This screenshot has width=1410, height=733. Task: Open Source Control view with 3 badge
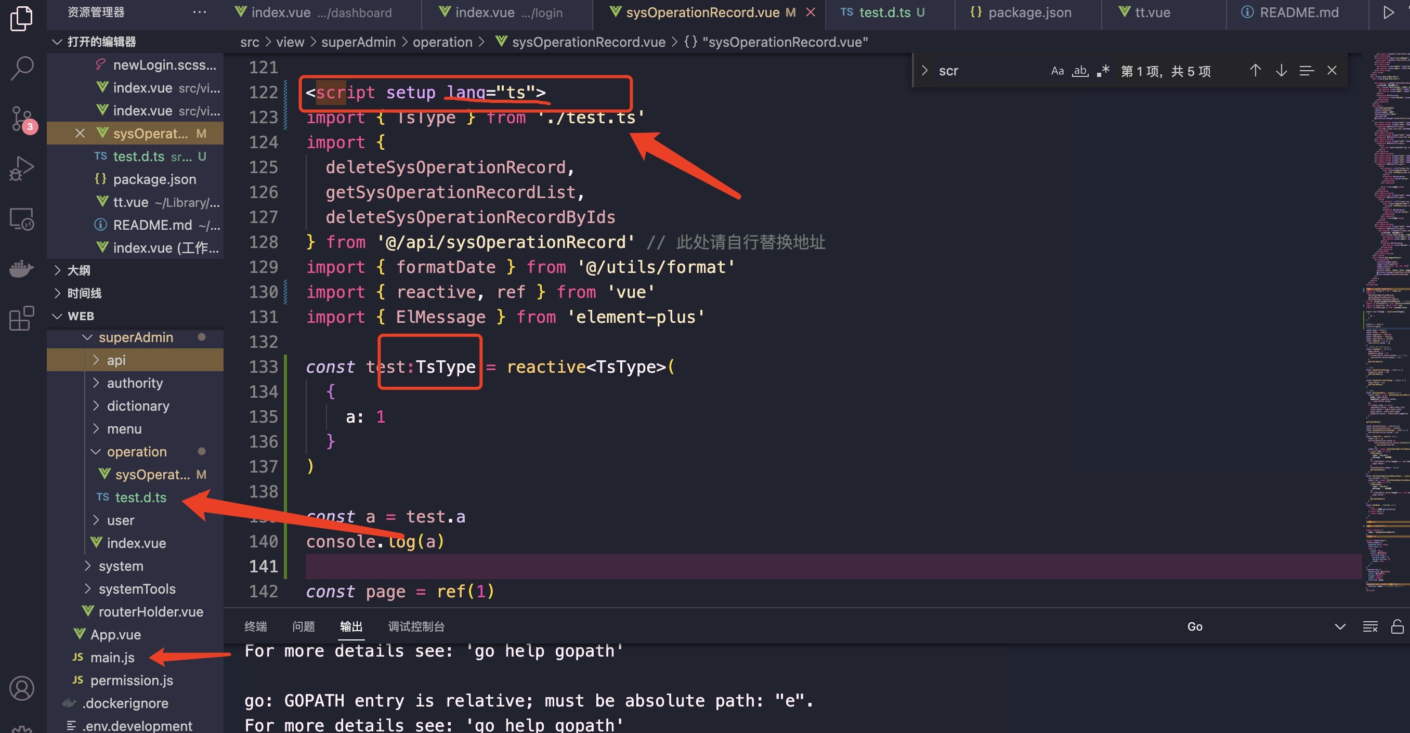tap(22, 119)
